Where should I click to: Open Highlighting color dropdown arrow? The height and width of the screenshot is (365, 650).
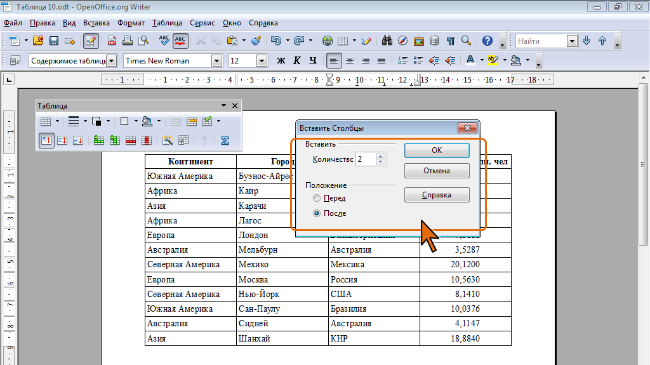tap(505, 60)
